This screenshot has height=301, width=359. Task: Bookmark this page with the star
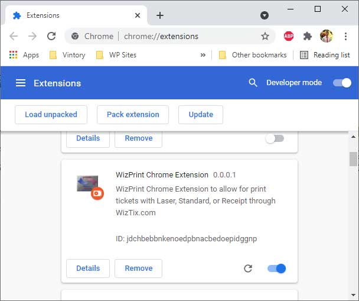pyautogui.click(x=265, y=36)
